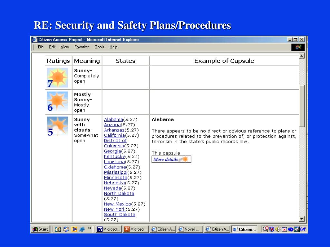Open the Edit menu
The image size is (330, 247).
pos(52,47)
